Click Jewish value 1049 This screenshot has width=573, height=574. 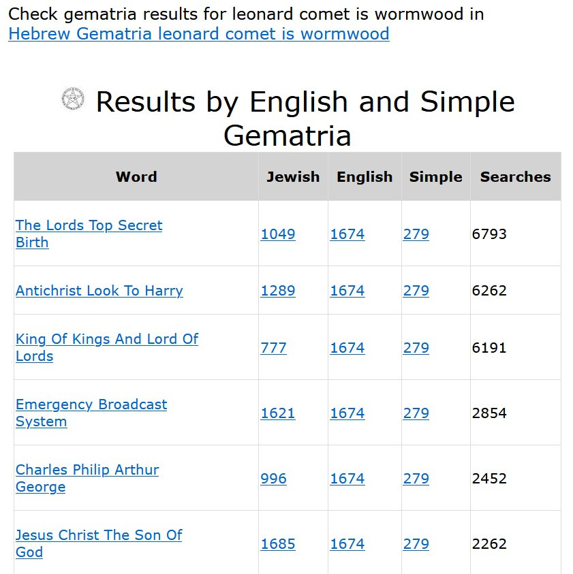click(277, 234)
